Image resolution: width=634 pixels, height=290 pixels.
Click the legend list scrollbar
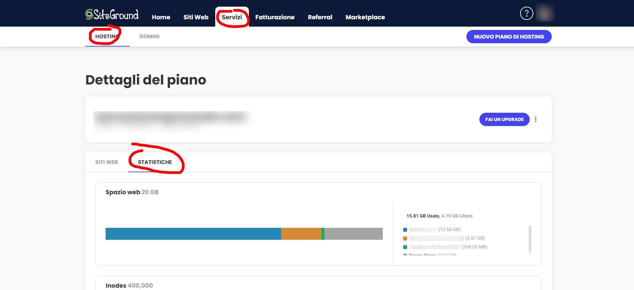(x=530, y=239)
